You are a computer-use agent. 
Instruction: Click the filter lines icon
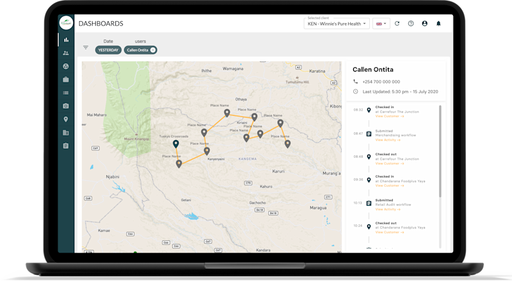(x=86, y=47)
